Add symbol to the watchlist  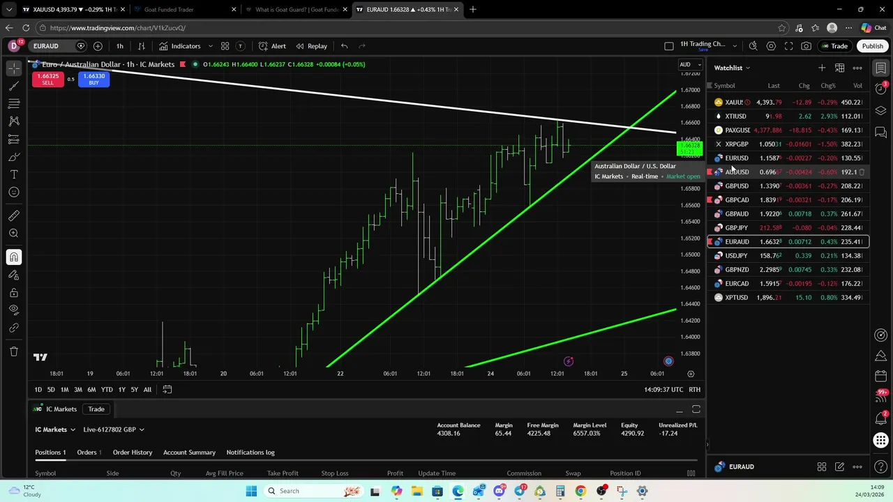coord(822,68)
